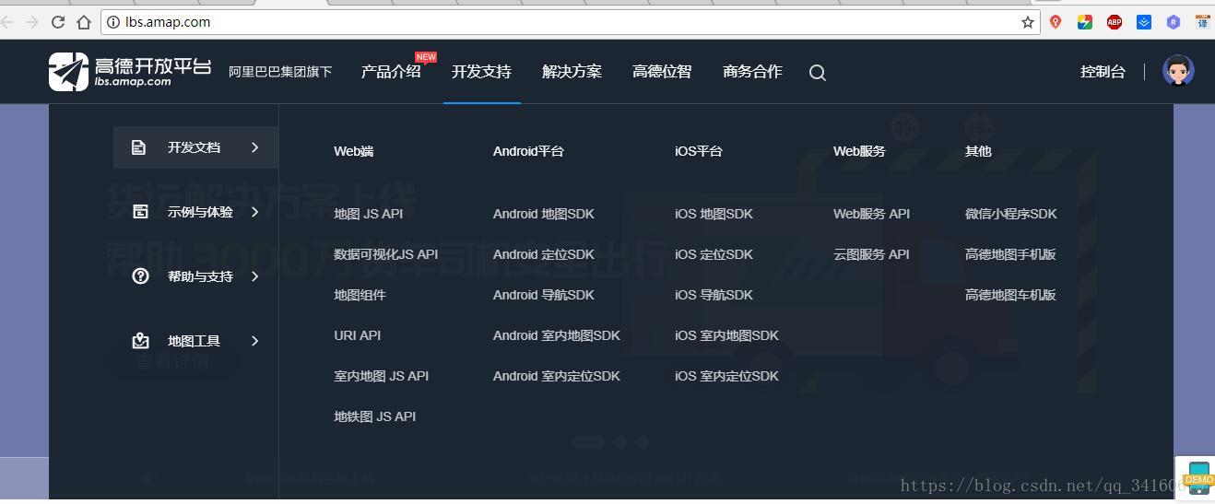Open 高德位智 nav menu
This screenshot has height=504, width=1215.
(662, 72)
